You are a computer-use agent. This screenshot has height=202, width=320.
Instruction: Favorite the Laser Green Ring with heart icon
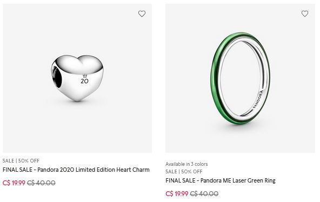[x=305, y=14]
